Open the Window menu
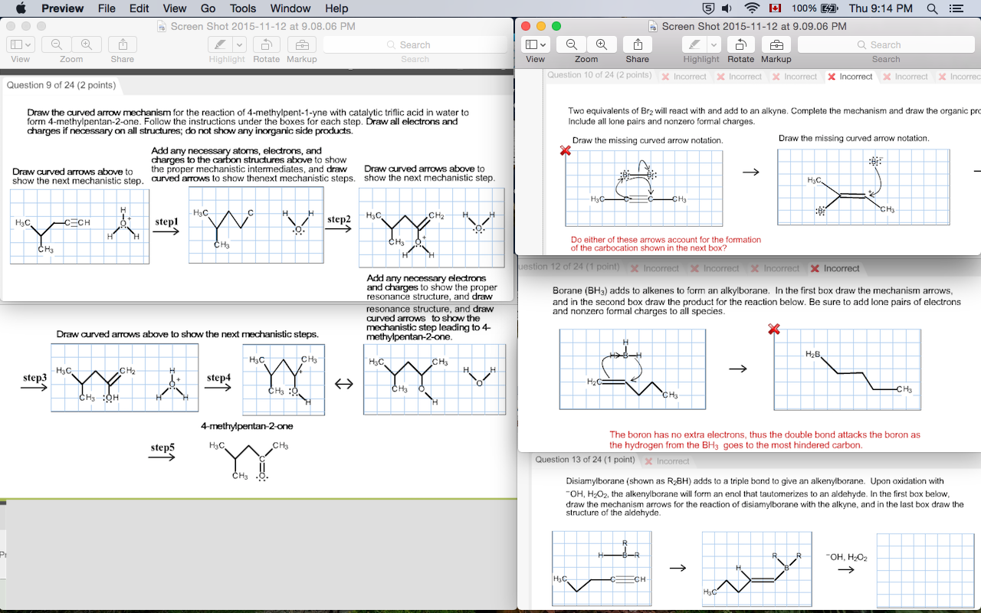 pyautogui.click(x=290, y=8)
